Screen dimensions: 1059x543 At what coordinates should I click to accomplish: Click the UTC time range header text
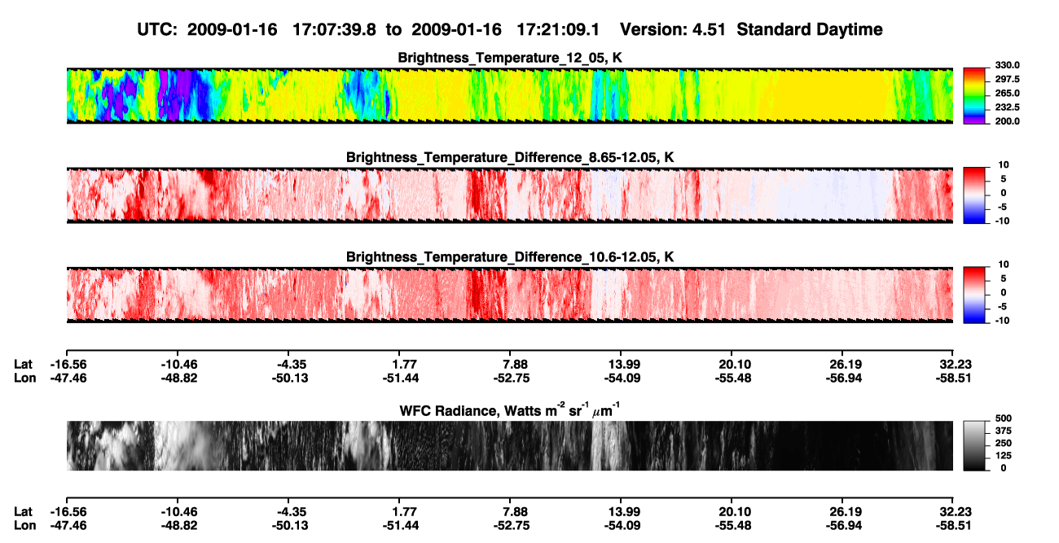[373, 29]
